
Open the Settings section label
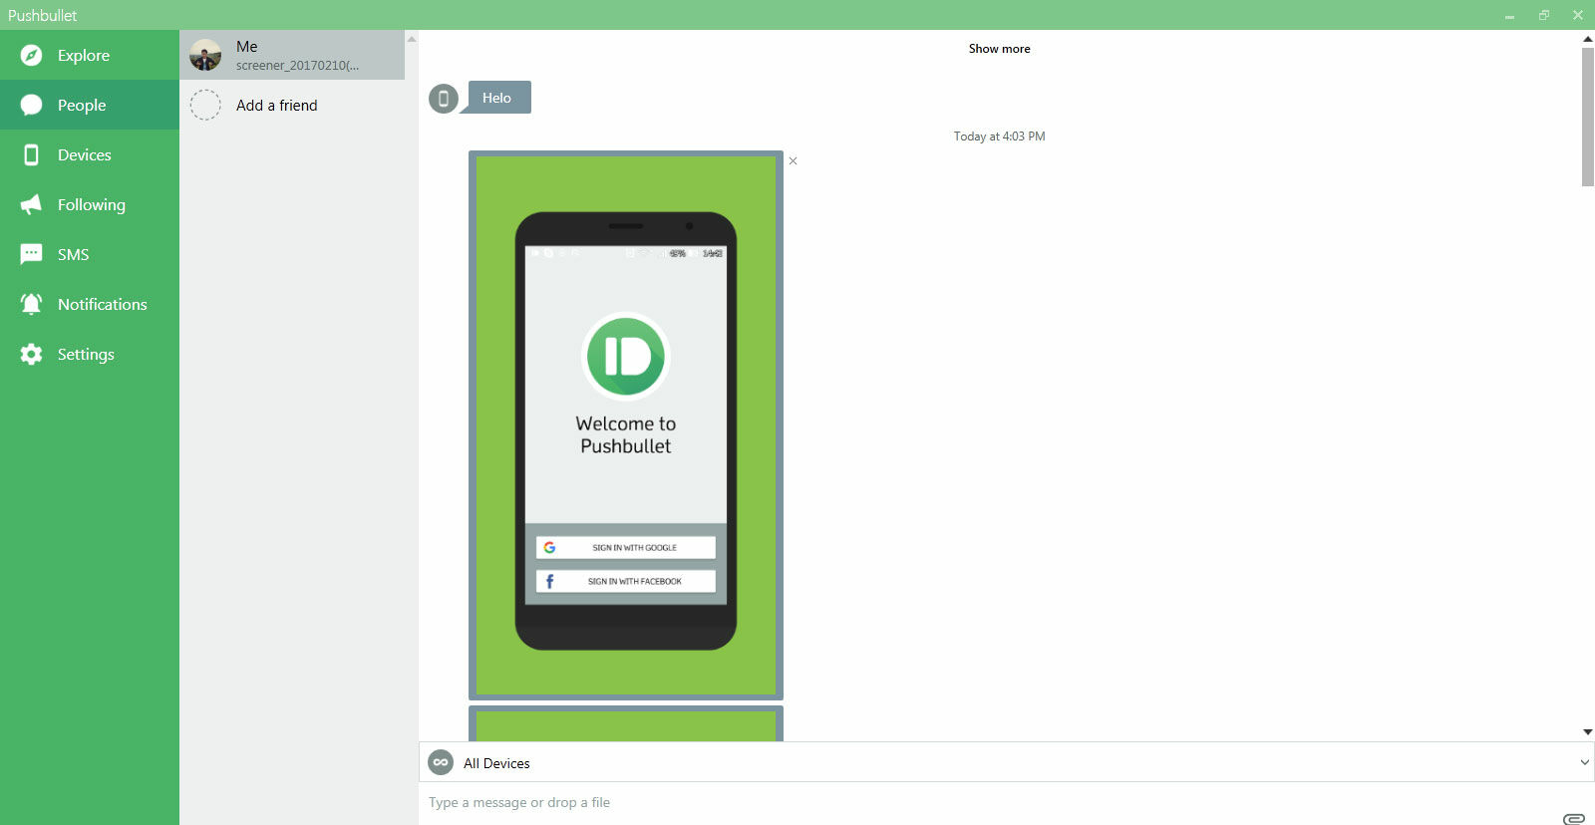point(86,354)
